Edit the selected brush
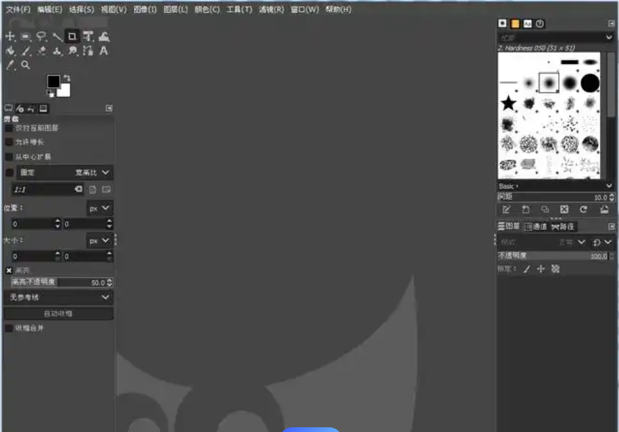Image resolution: width=619 pixels, height=432 pixels. pos(506,209)
